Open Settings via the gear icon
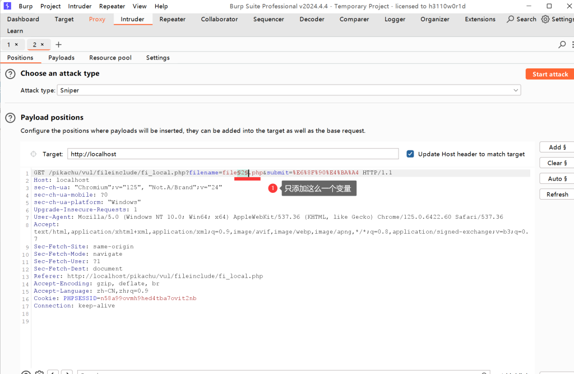 (x=557, y=19)
